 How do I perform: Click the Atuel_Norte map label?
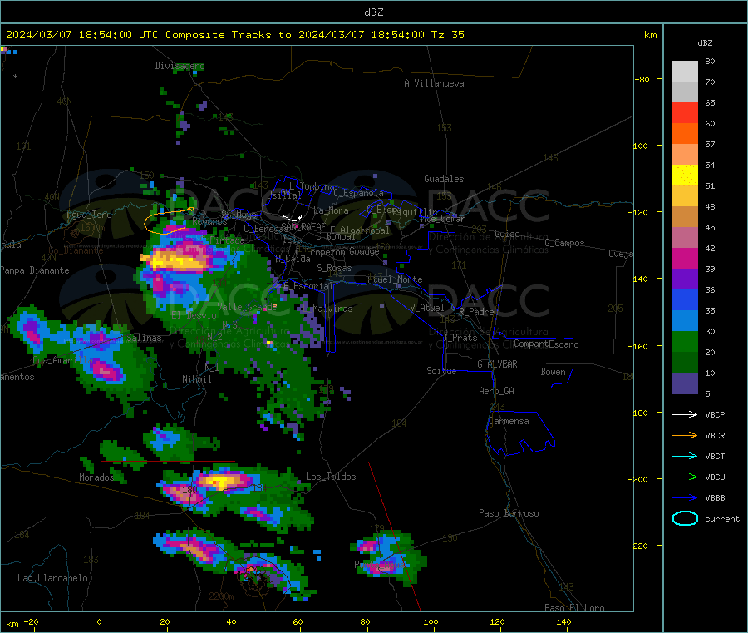(395, 279)
